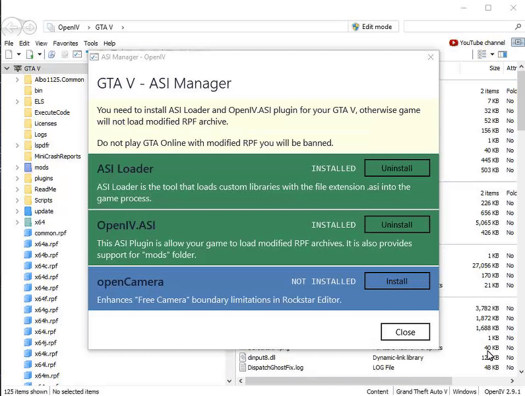Click the screen icon next to YouTube channel
Image resolution: width=525 pixels, height=396 pixels.
(518, 42)
